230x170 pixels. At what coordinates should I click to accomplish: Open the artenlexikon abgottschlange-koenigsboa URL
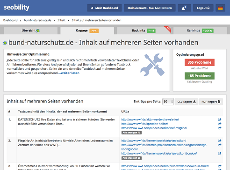point(164,147)
